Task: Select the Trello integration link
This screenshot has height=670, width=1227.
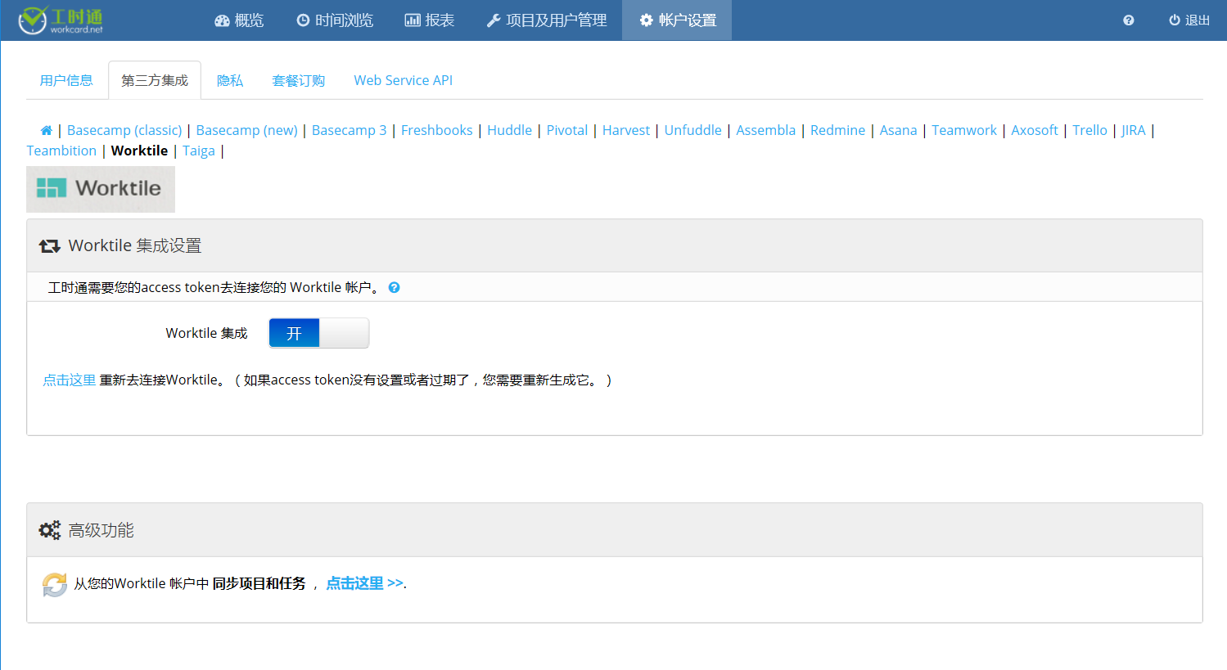Action: [x=1089, y=130]
